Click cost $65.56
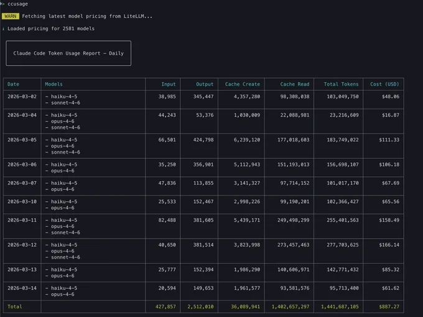 click(391, 202)
